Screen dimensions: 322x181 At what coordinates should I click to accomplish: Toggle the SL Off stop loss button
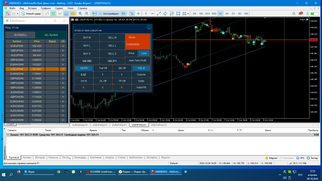[103, 81]
